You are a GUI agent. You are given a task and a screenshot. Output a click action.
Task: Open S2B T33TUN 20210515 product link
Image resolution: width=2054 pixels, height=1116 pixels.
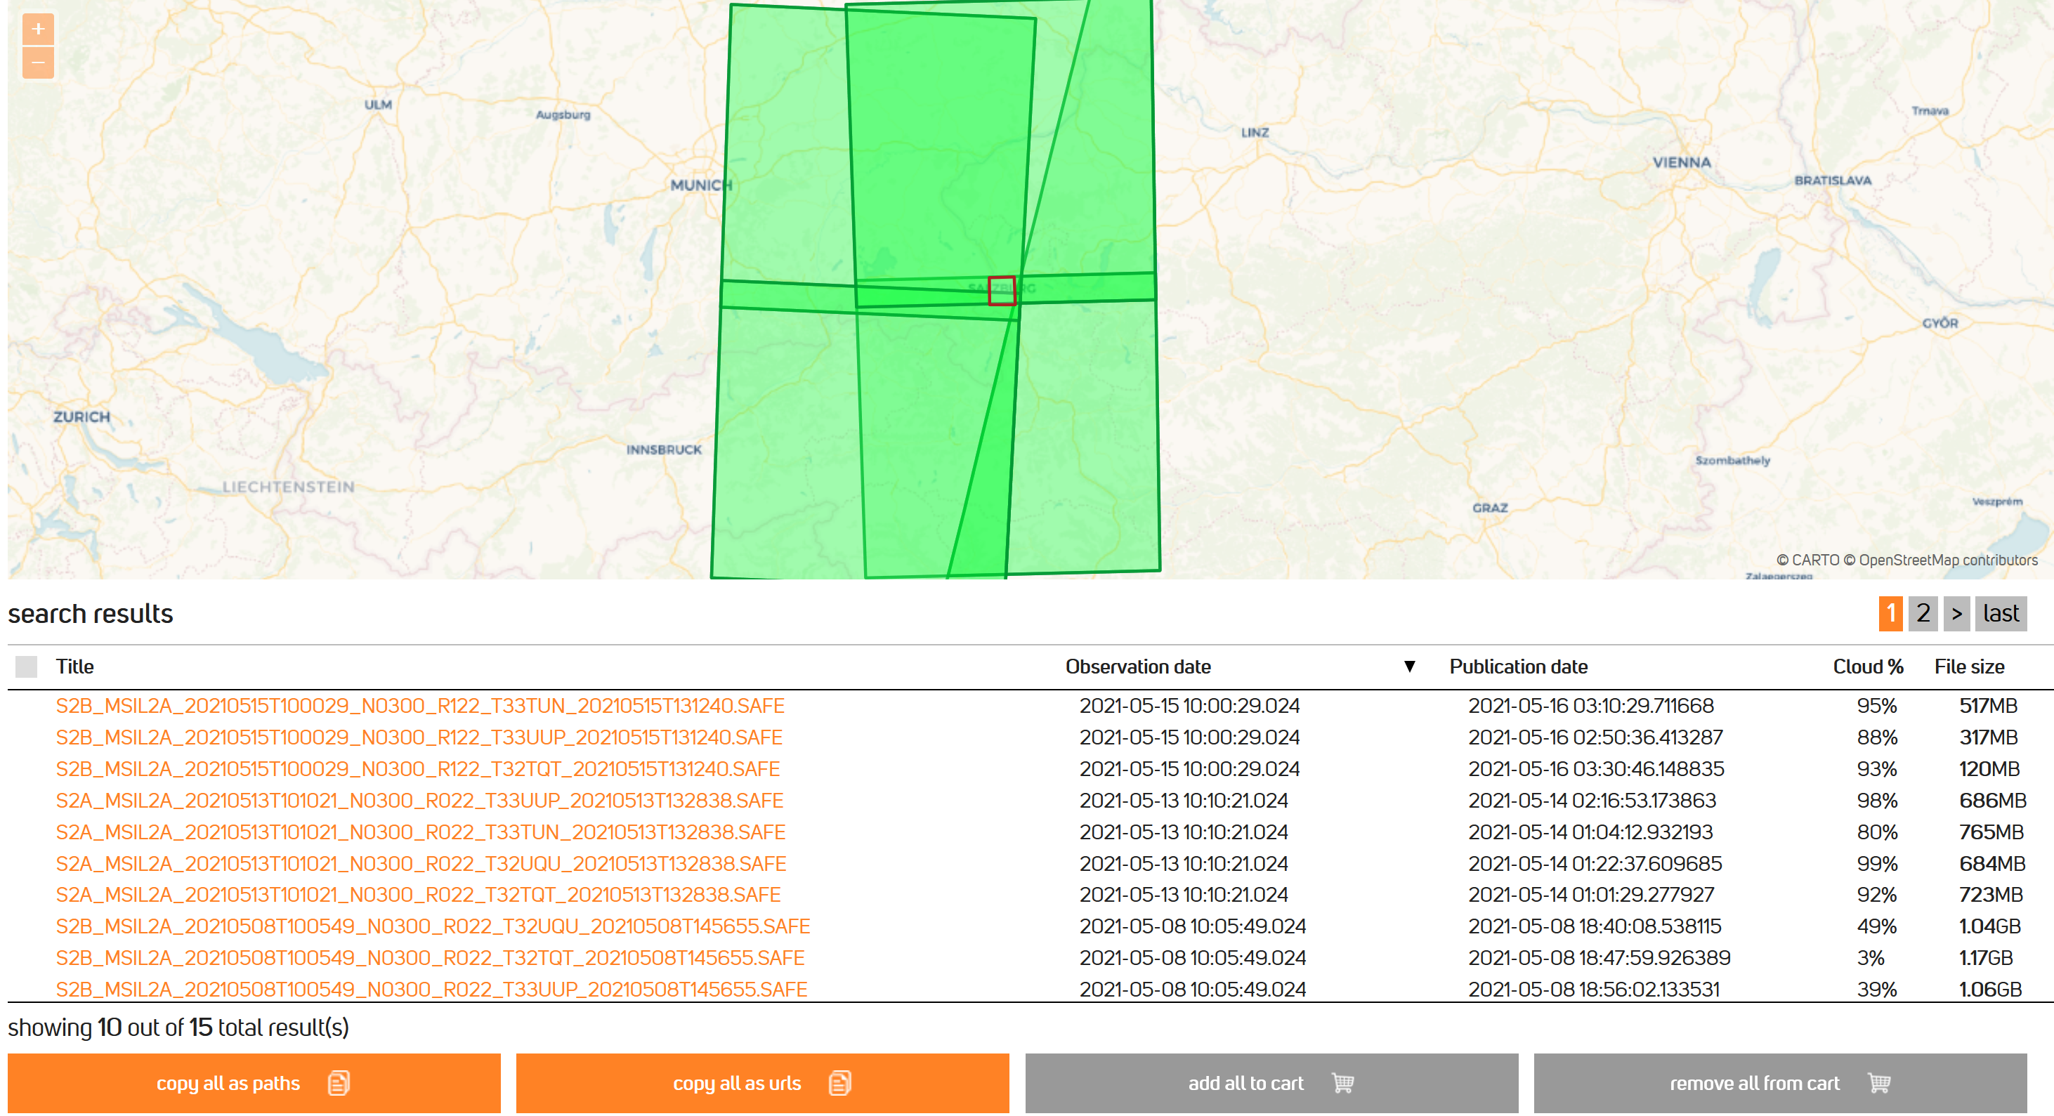419,705
